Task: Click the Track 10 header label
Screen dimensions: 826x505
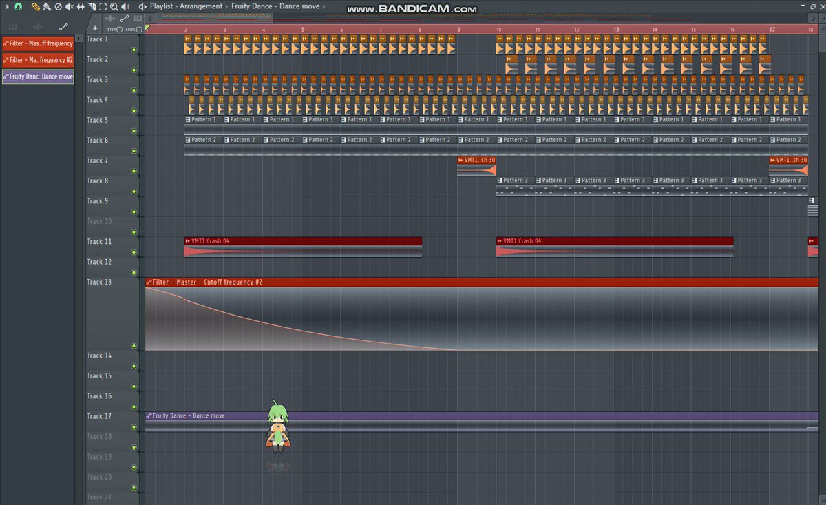Action: pos(99,221)
